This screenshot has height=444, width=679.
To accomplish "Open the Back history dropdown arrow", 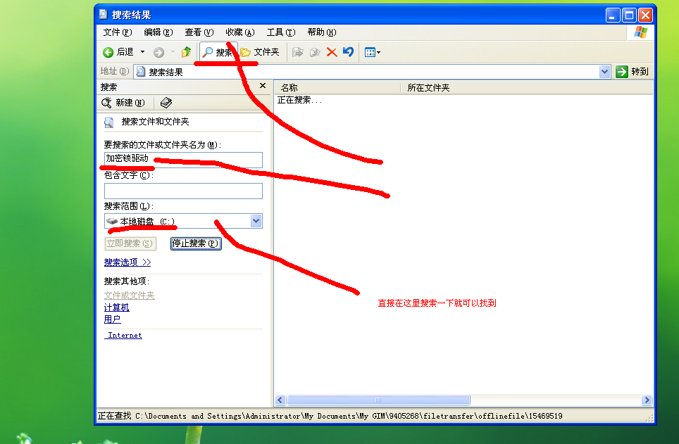I will pos(142,52).
